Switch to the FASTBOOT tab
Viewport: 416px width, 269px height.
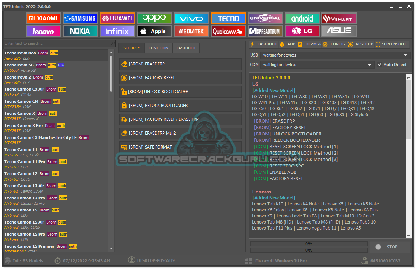(186, 48)
